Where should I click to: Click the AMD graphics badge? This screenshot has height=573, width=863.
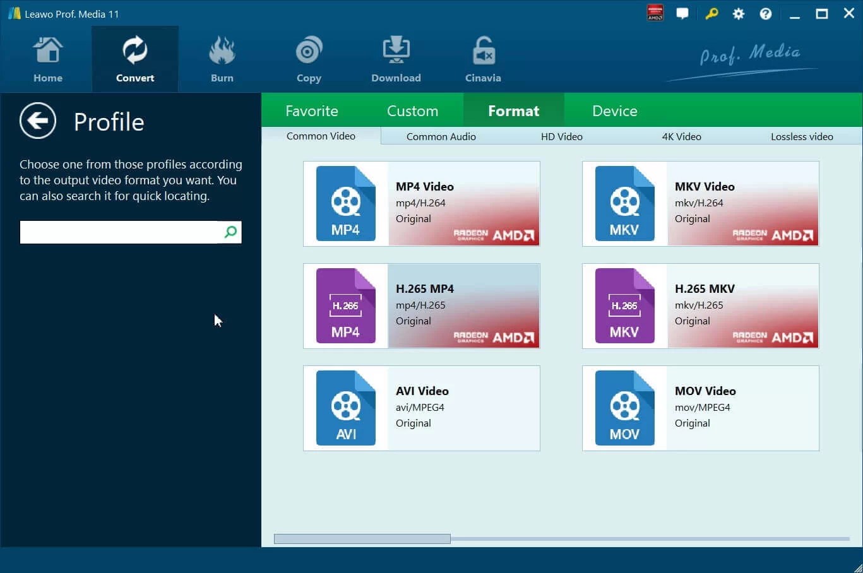pos(655,13)
